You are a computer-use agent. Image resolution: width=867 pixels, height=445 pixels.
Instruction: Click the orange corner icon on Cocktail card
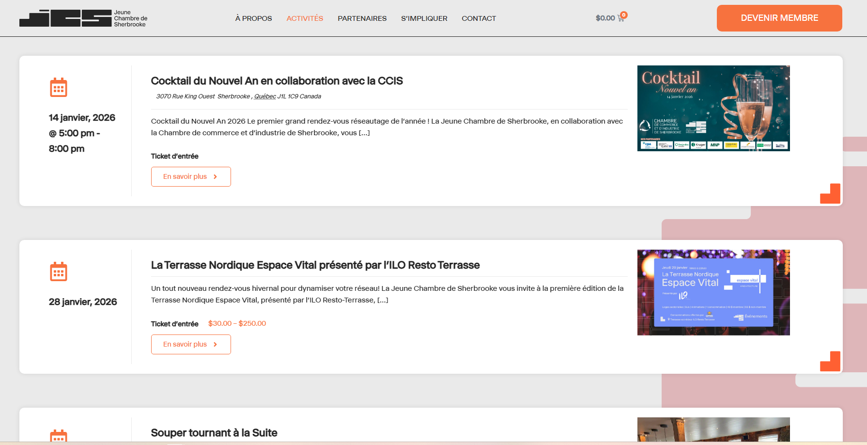click(x=830, y=193)
